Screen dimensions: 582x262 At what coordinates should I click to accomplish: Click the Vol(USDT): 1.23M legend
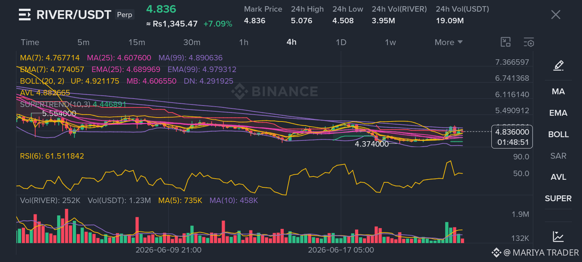pos(119,201)
